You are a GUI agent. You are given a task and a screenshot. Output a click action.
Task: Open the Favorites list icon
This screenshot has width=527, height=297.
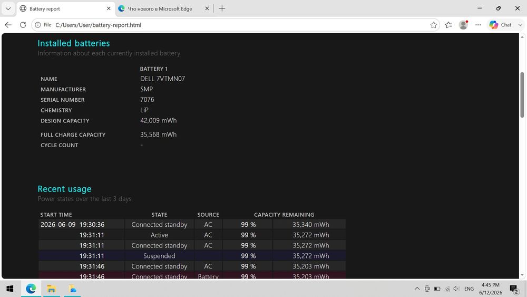pos(448,25)
